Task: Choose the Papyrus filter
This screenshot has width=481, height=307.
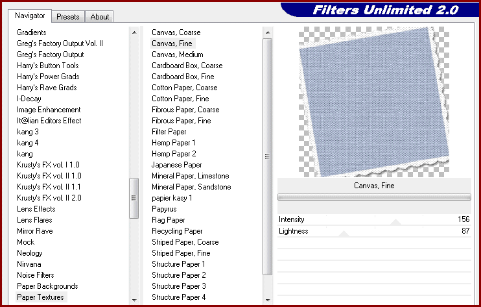Action: click(164, 210)
